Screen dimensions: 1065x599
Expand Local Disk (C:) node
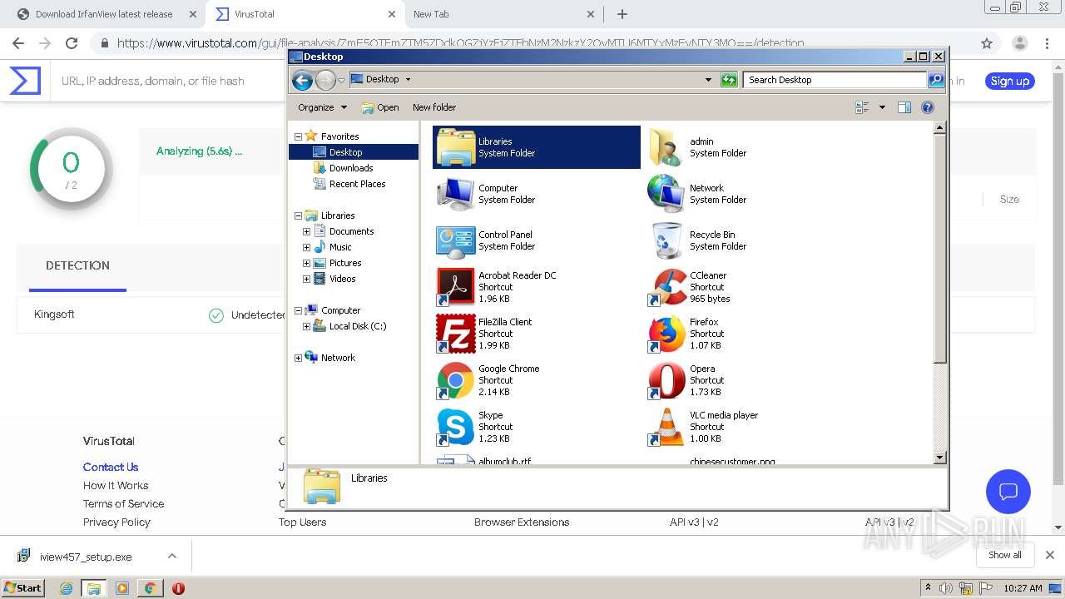306,326
